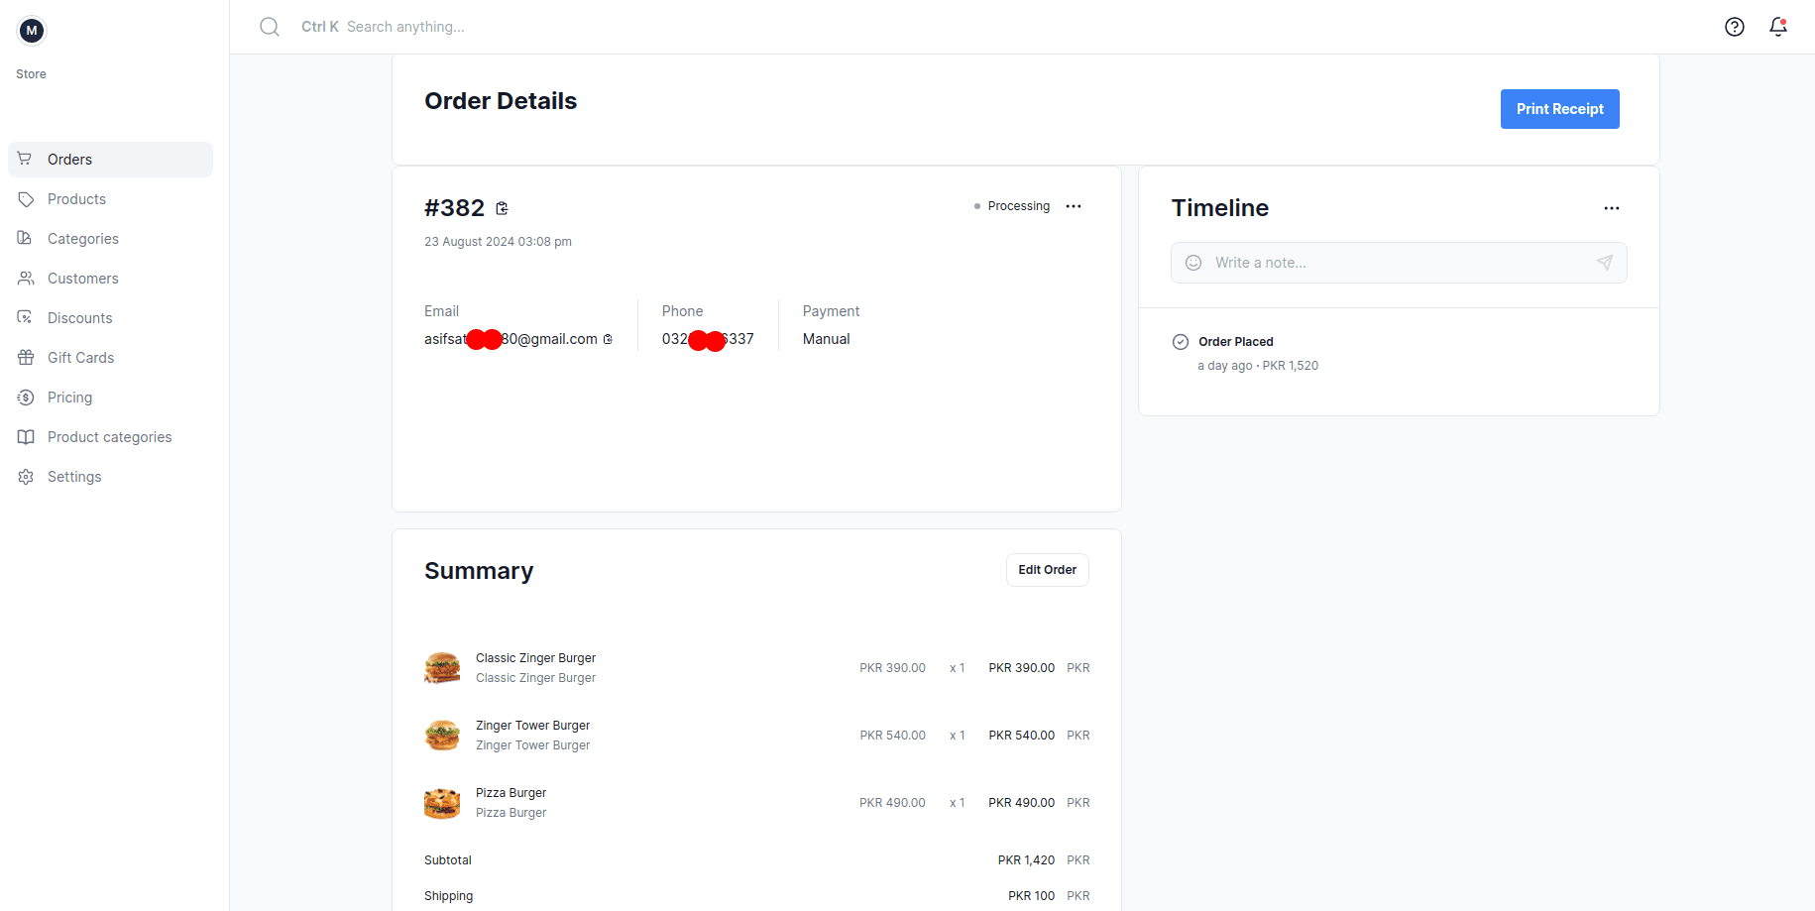The height and width of the screenshot is (911, 1815).
Task: Send the note with paper plane icon
Action: tap(1605, 263)
